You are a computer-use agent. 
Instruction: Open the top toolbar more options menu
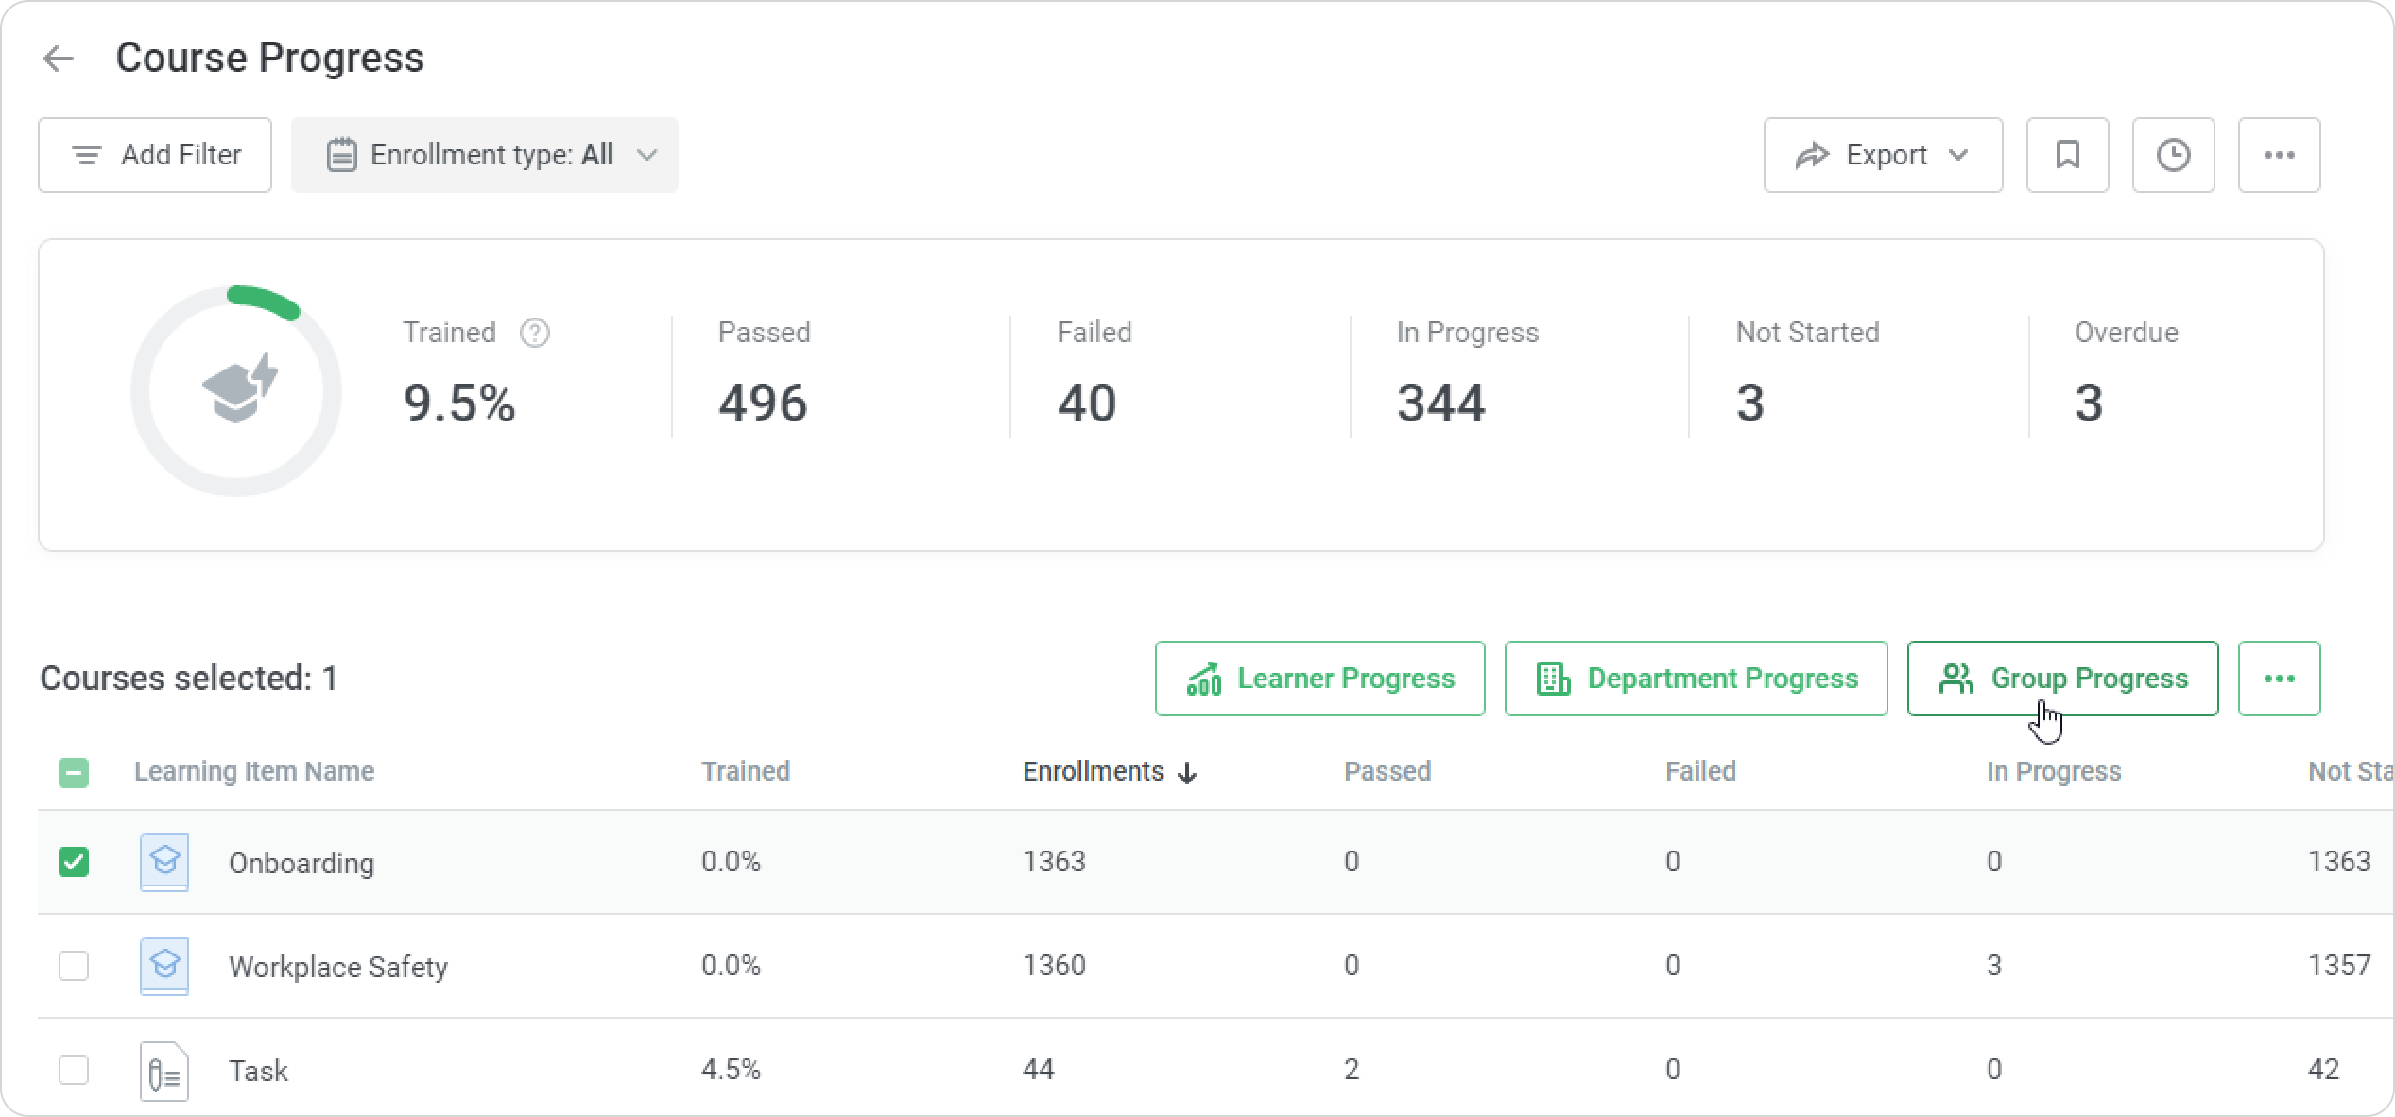click(2279, 155)
